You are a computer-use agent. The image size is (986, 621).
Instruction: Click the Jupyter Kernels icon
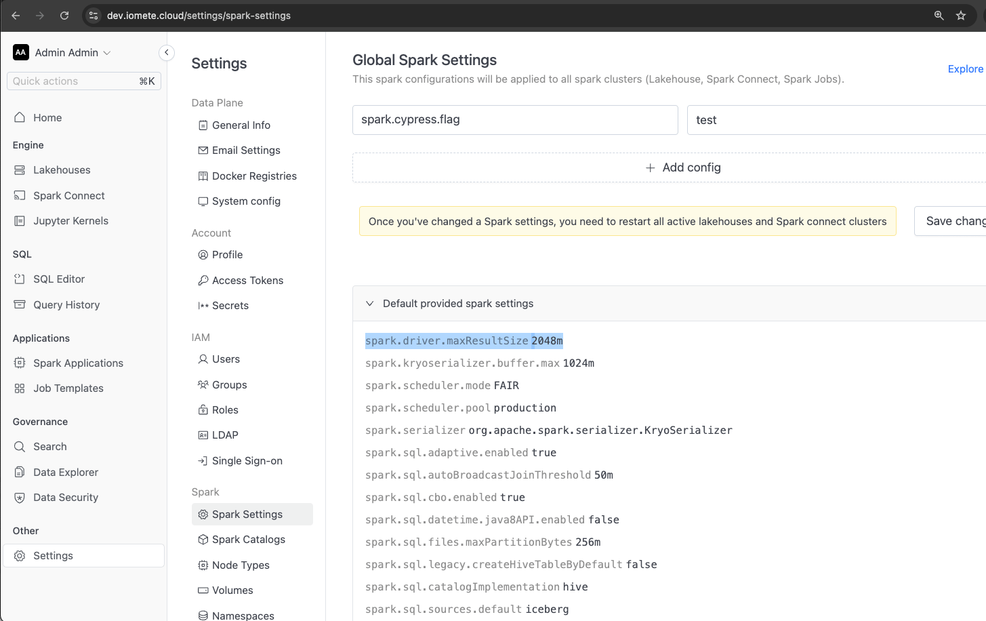click(20, 221)
